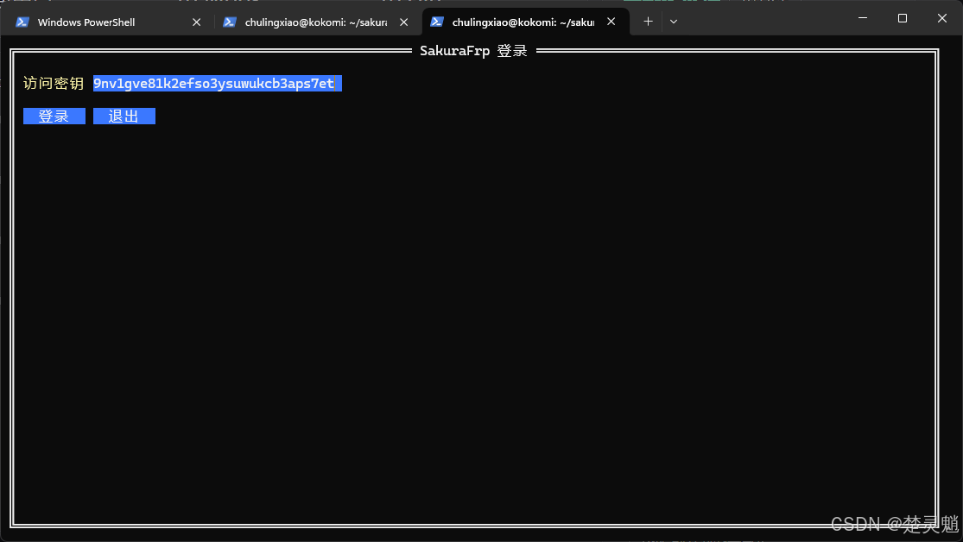The image size is (963, 542).
Task: Close the middle chulingxiao@kokomi tab
Action: click(403, 22)
